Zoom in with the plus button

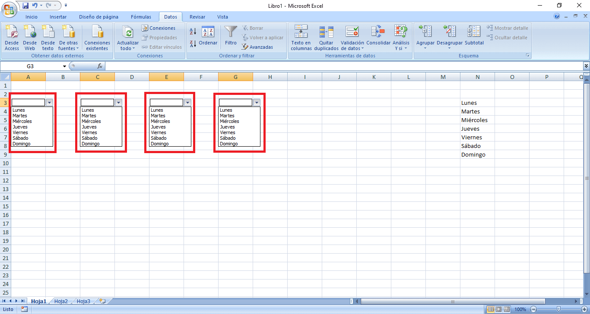(x=584, y=309)
